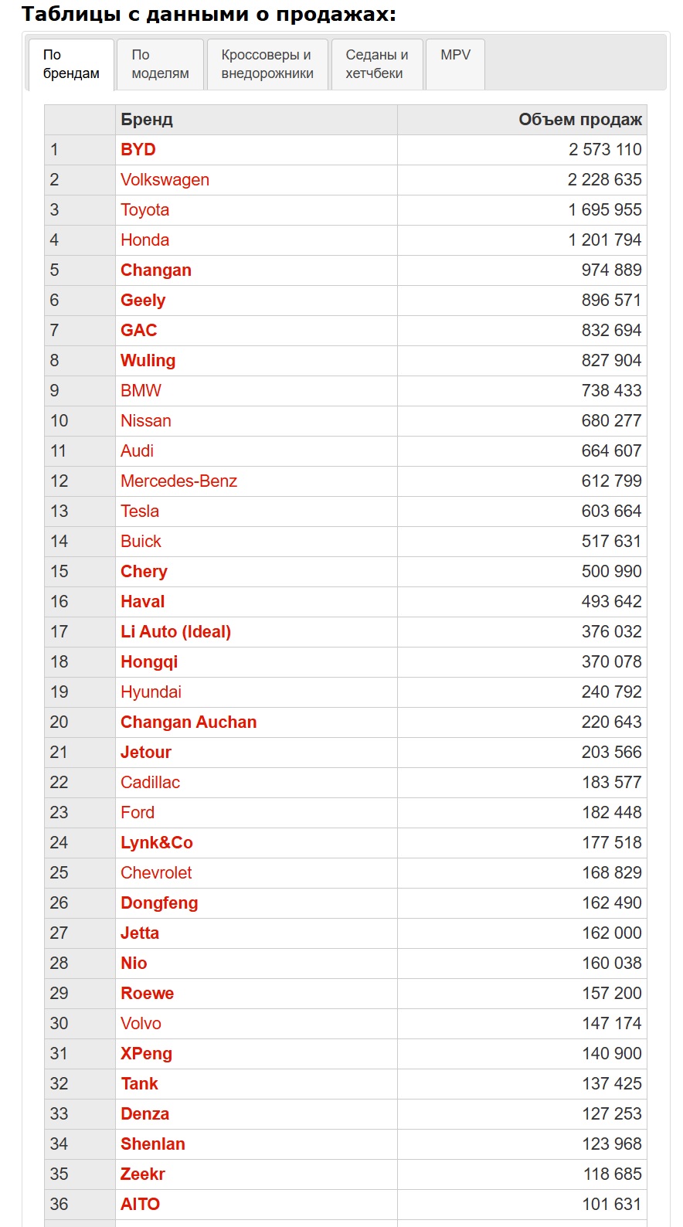Screen dimensions: 683x1227
Task: Select the Седаны и хетчбеки tab
Action: tap(377, 64)
